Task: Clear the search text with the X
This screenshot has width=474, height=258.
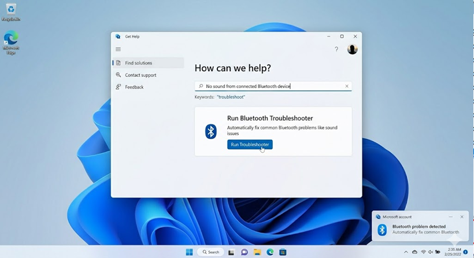Action: [x=347, y=86]
